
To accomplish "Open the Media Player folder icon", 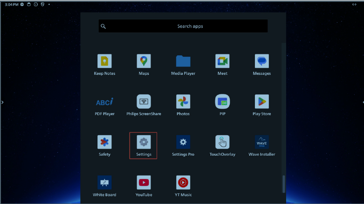I will point(183,61).
